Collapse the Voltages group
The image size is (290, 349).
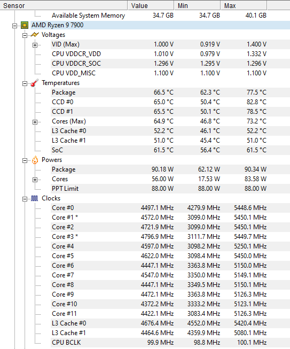coord(25,35)
